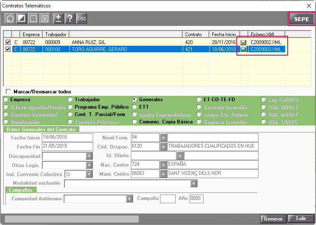Select the Programa Emp. Público radio button
Viewport: 316px width, 225px height.
70,107
